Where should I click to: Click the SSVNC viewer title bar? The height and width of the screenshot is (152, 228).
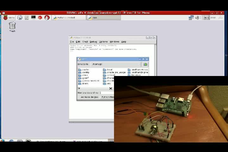pos(108,13)
